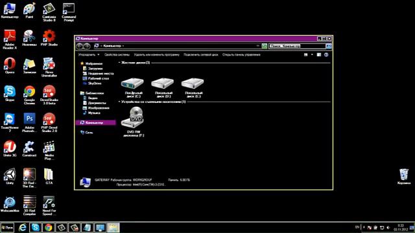Select SkyDrive in navigation pane
415x233 pixels.
92,83
